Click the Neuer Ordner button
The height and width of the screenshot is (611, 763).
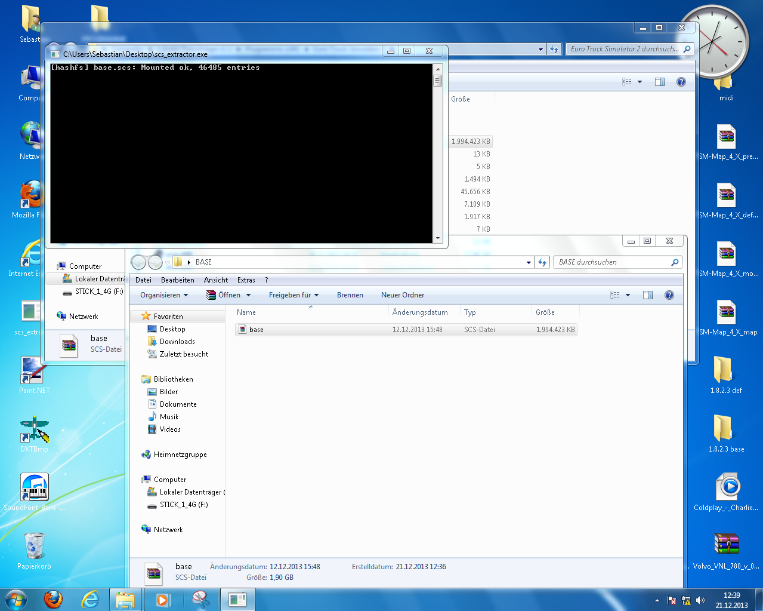click(x=403, y=295)
